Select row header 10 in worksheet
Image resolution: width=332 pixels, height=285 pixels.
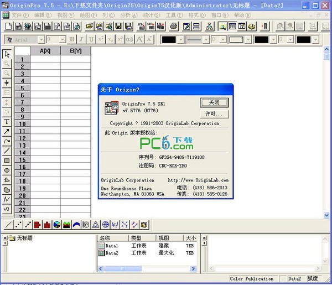point(22,124)
